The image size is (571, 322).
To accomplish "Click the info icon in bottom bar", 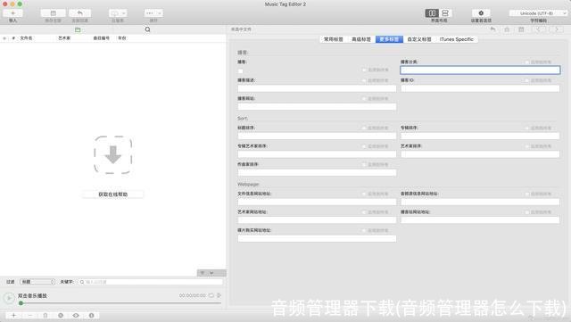I will (x=91, y=316).
